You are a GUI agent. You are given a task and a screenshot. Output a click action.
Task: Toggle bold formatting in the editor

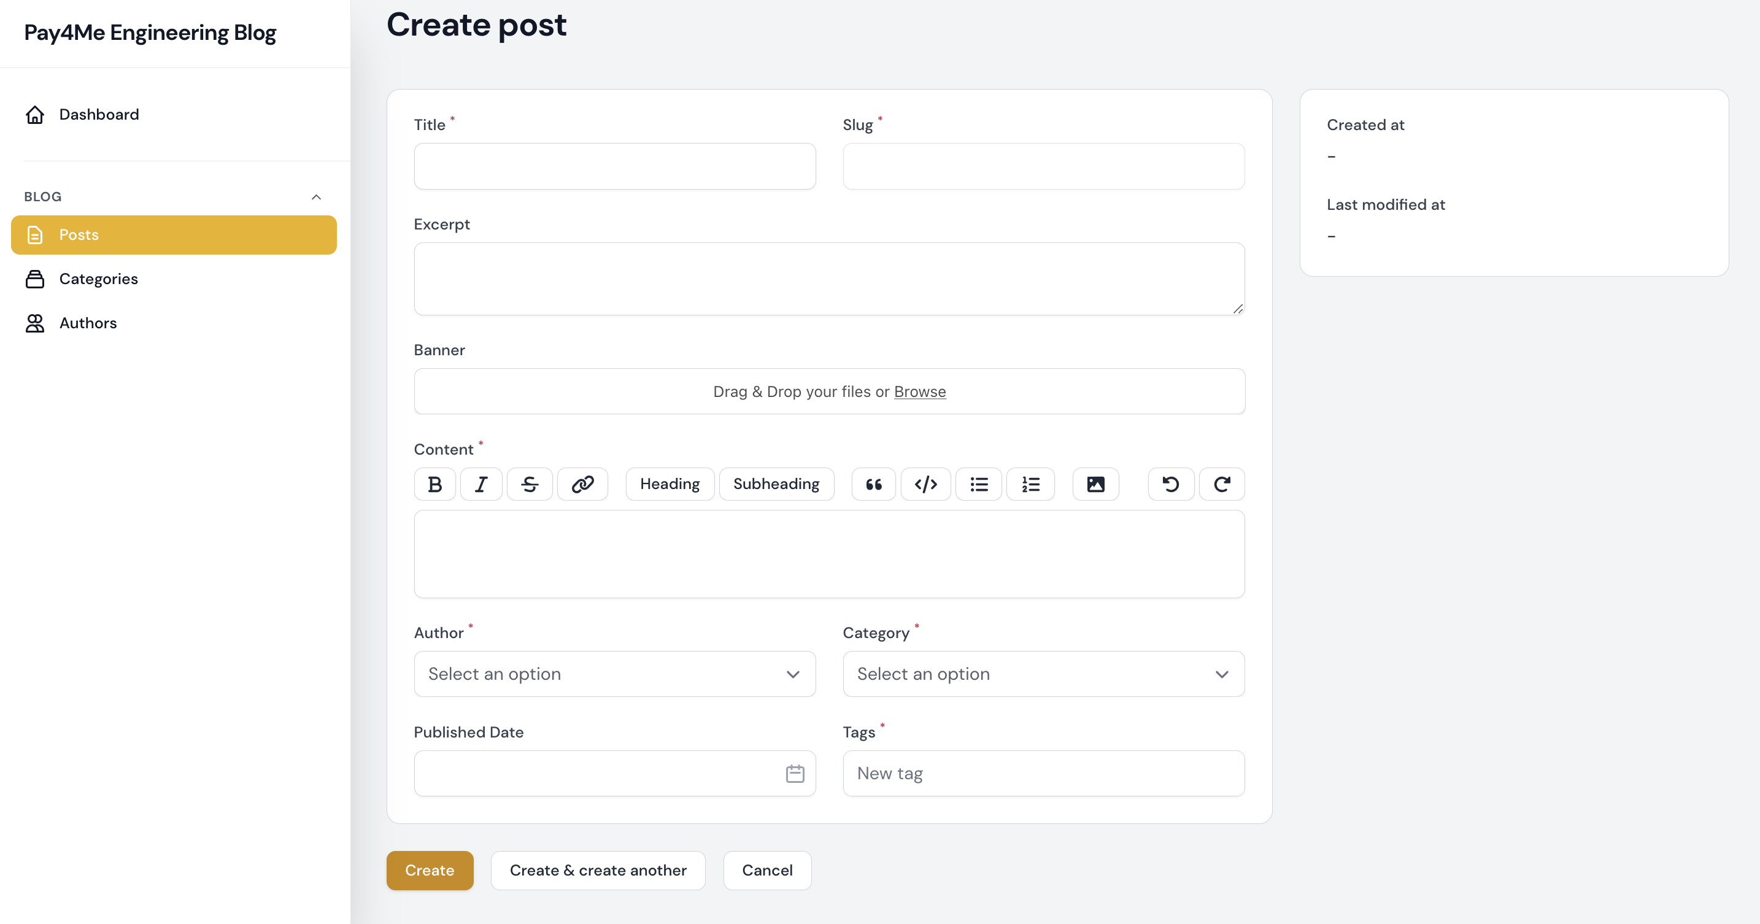point(434,484)
